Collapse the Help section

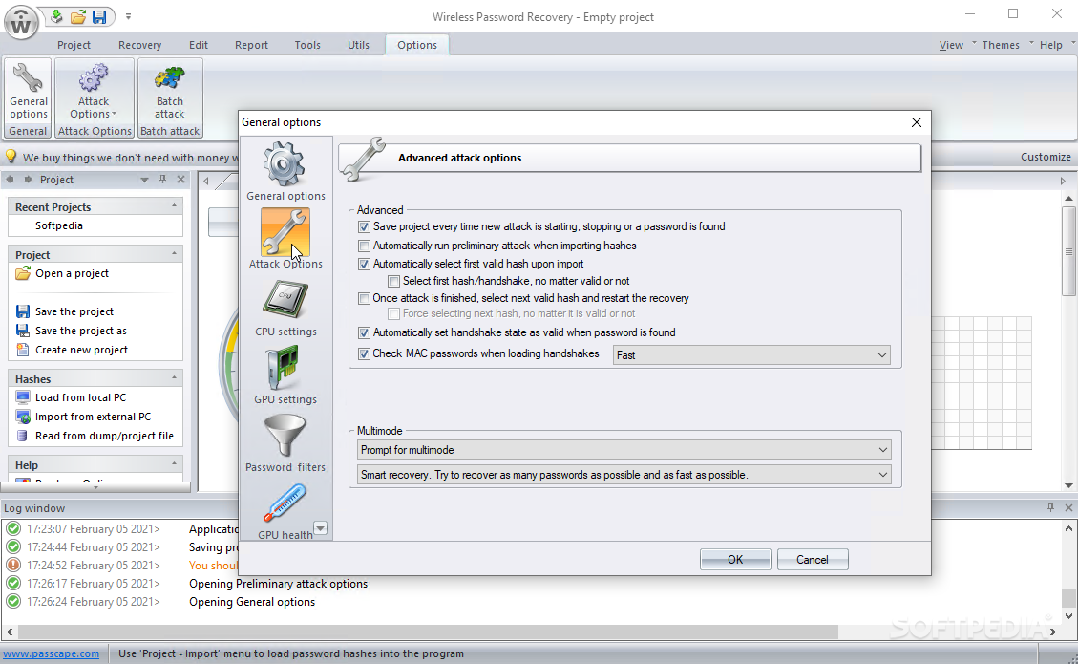(x=174, y=463)
